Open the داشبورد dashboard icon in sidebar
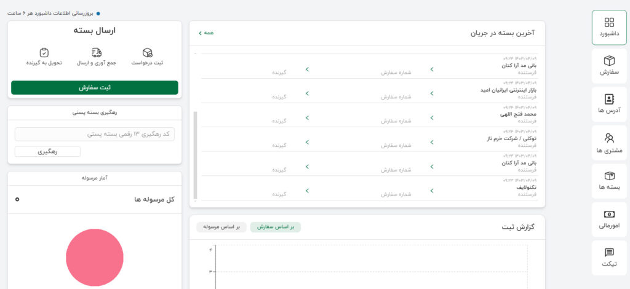 (609, 23)
